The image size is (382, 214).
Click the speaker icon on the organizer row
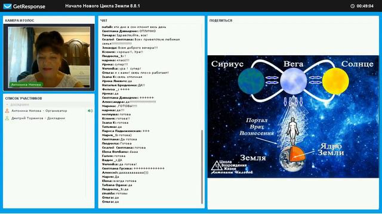tap(90, 111)
